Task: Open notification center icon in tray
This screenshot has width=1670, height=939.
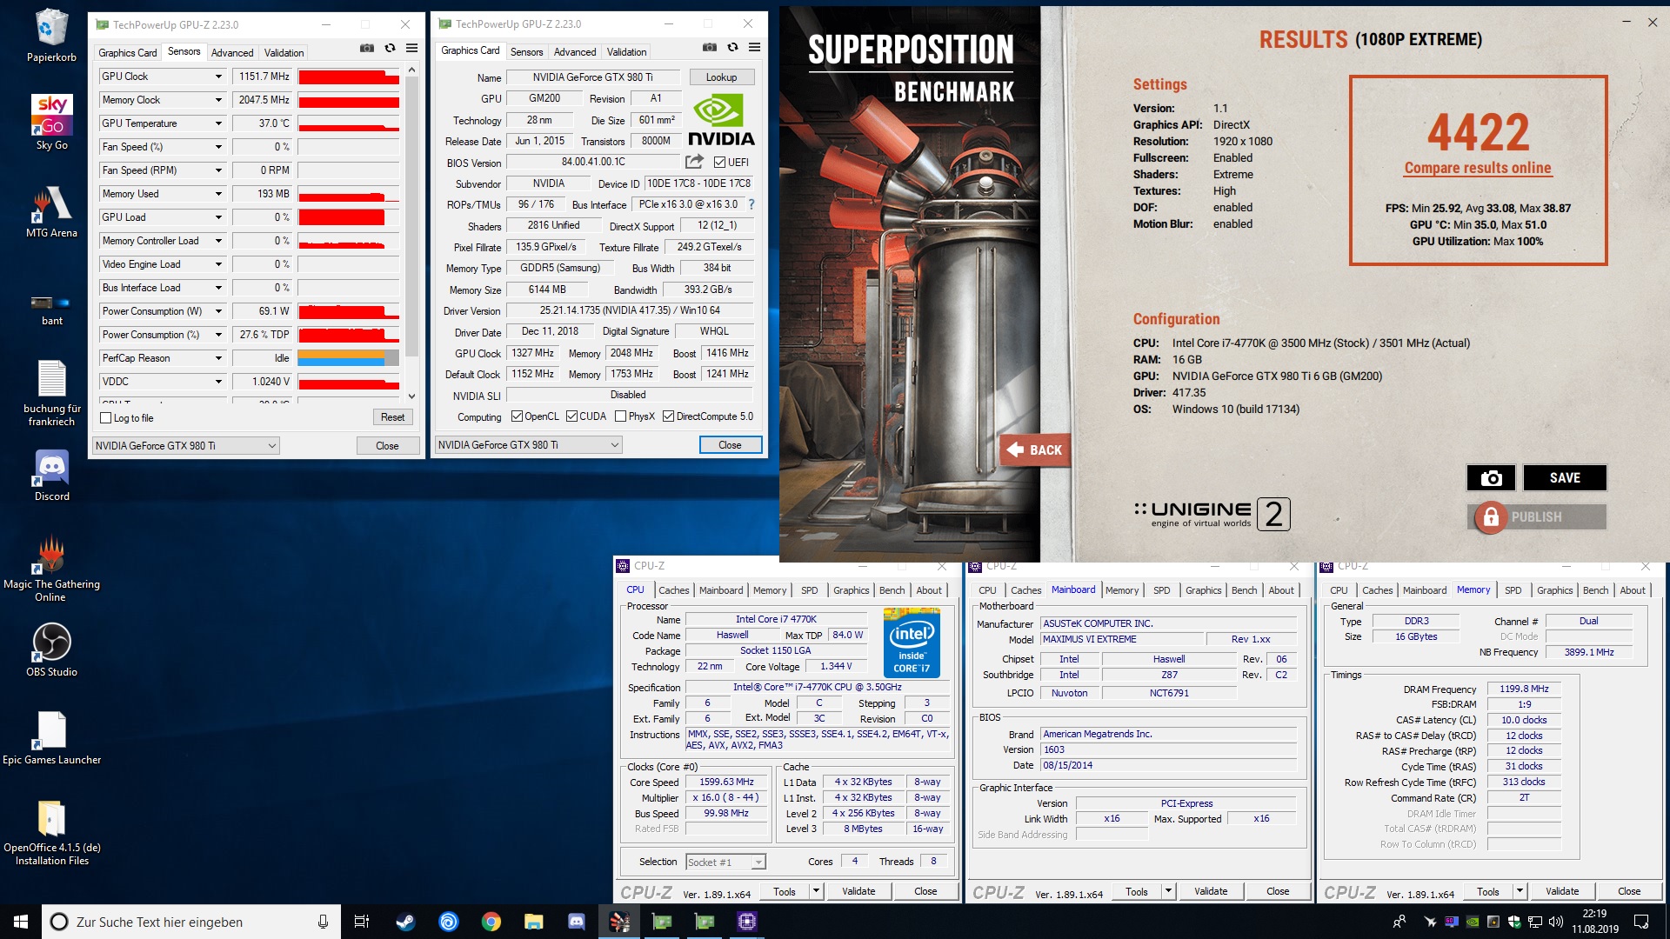Action: [x=1641, y=922]
